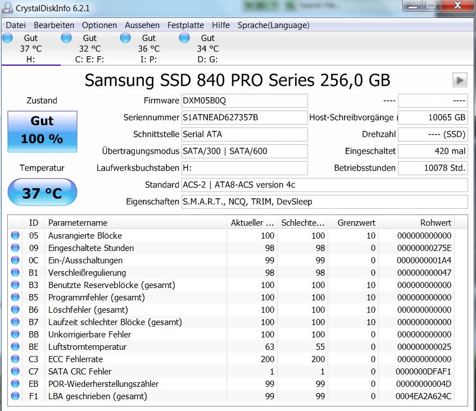This screenshot has height=411, width=476.
Task: Click the serial number field S1ATNEAD627357B
Action: [244, 117]
